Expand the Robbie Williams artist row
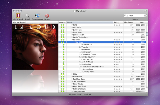 coord(72,89)
